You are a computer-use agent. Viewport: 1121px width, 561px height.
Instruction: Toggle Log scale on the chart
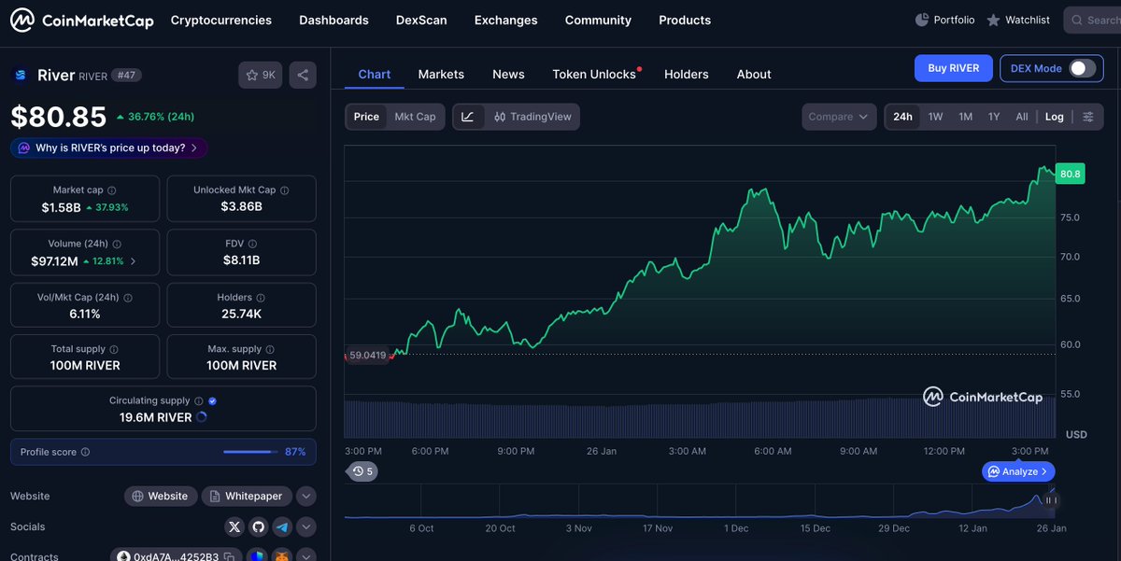(x=1054, y=117)
